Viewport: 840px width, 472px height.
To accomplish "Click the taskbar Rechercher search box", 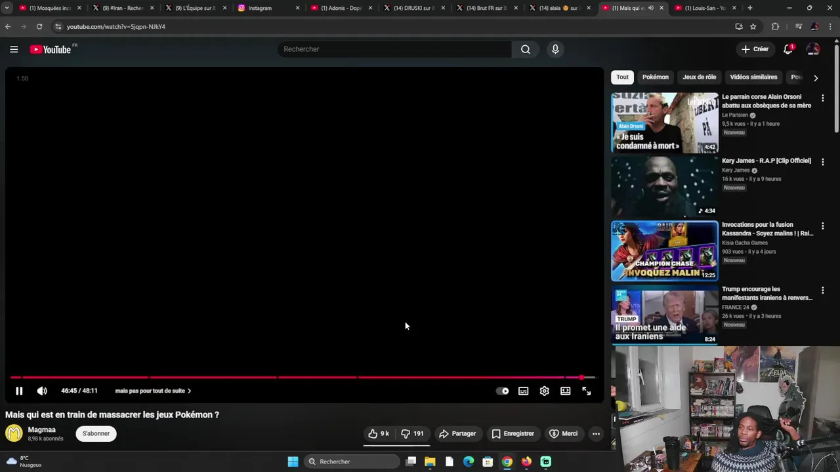I will (352, 462).
